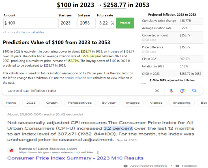The width and height of the screenshot is (208, 168).
Task: Click the 'Bureau of Labor Statistics (.gov)' site name
Action: click(x=48, y=149)
